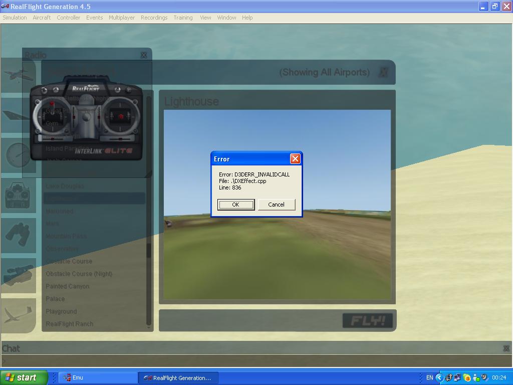Select Obstacle Course in the airport list
Screen dimensions: 513x385
click(69, 261)
